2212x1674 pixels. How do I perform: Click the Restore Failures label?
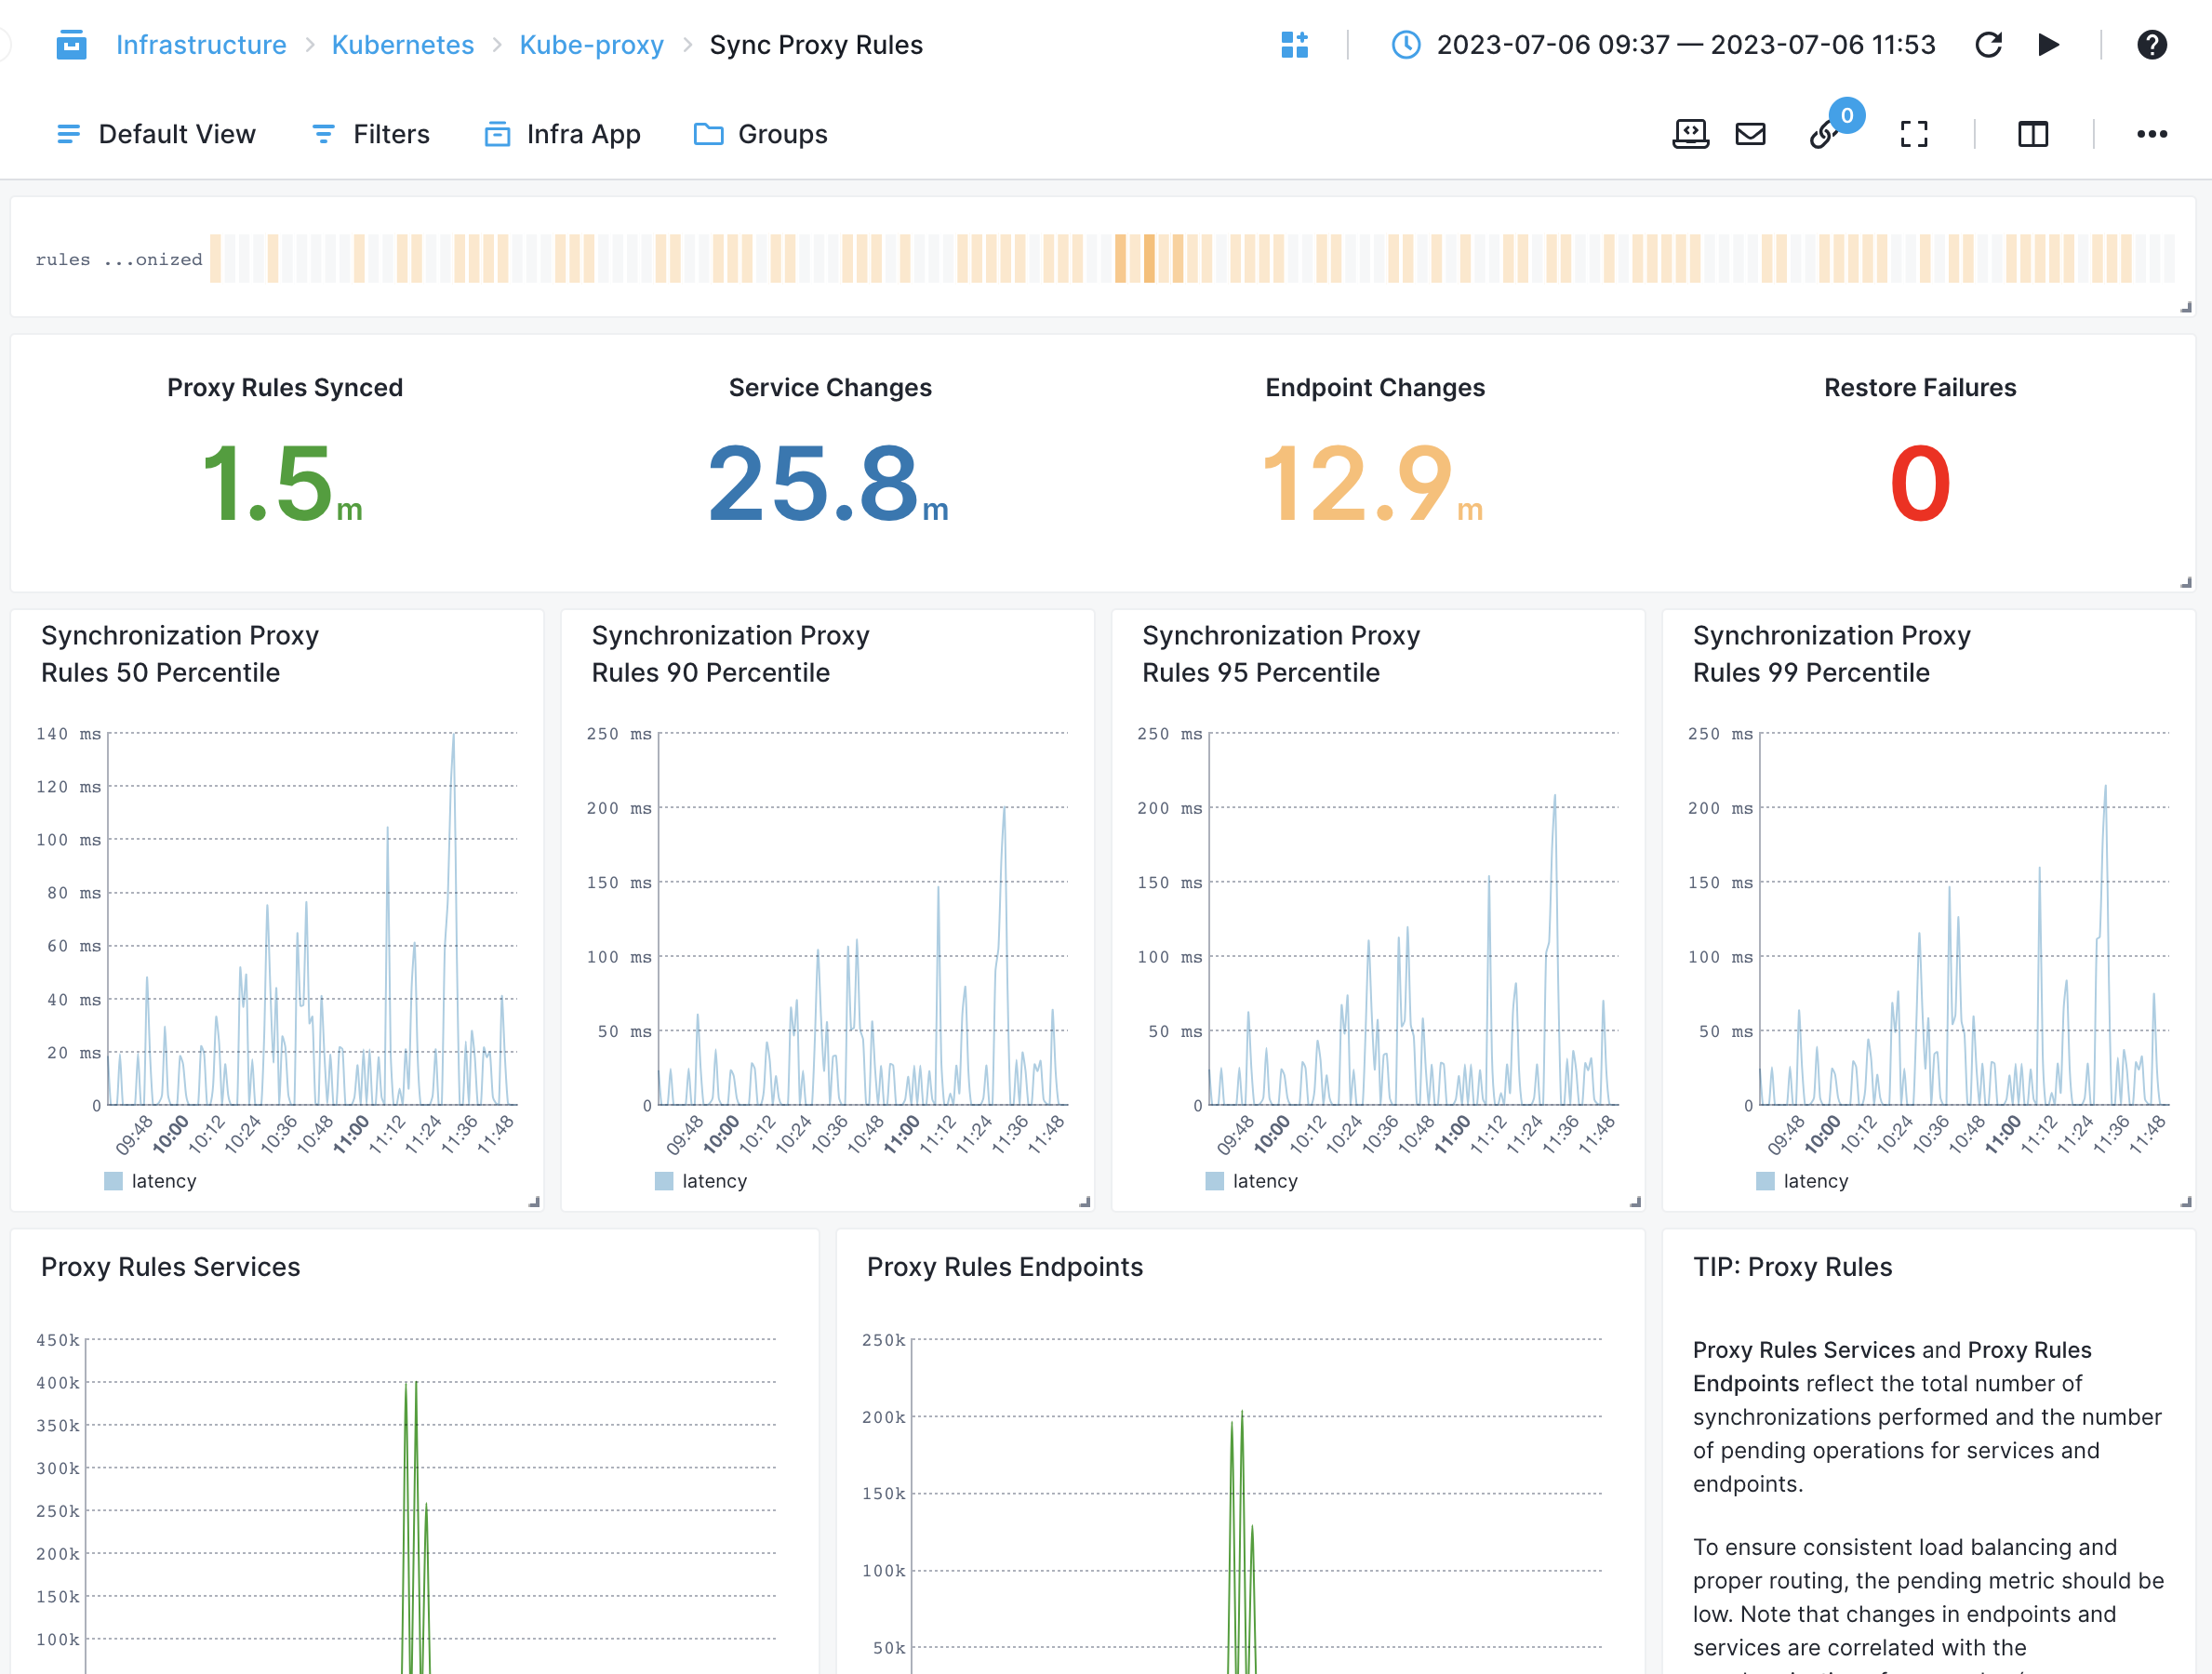pos(1920,388)
